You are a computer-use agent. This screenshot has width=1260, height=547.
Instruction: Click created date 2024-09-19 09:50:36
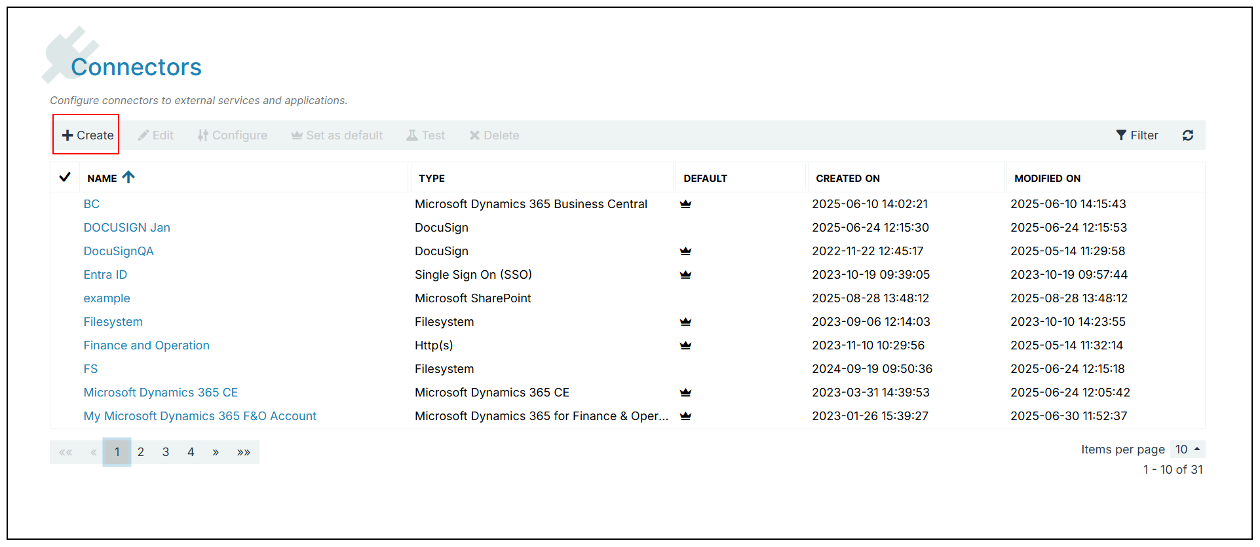(872, 369)
